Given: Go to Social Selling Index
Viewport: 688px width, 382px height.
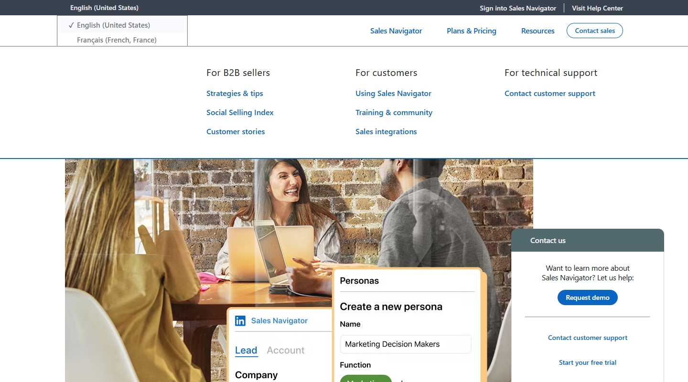Looking at the screenshot, I should (240, 113).
